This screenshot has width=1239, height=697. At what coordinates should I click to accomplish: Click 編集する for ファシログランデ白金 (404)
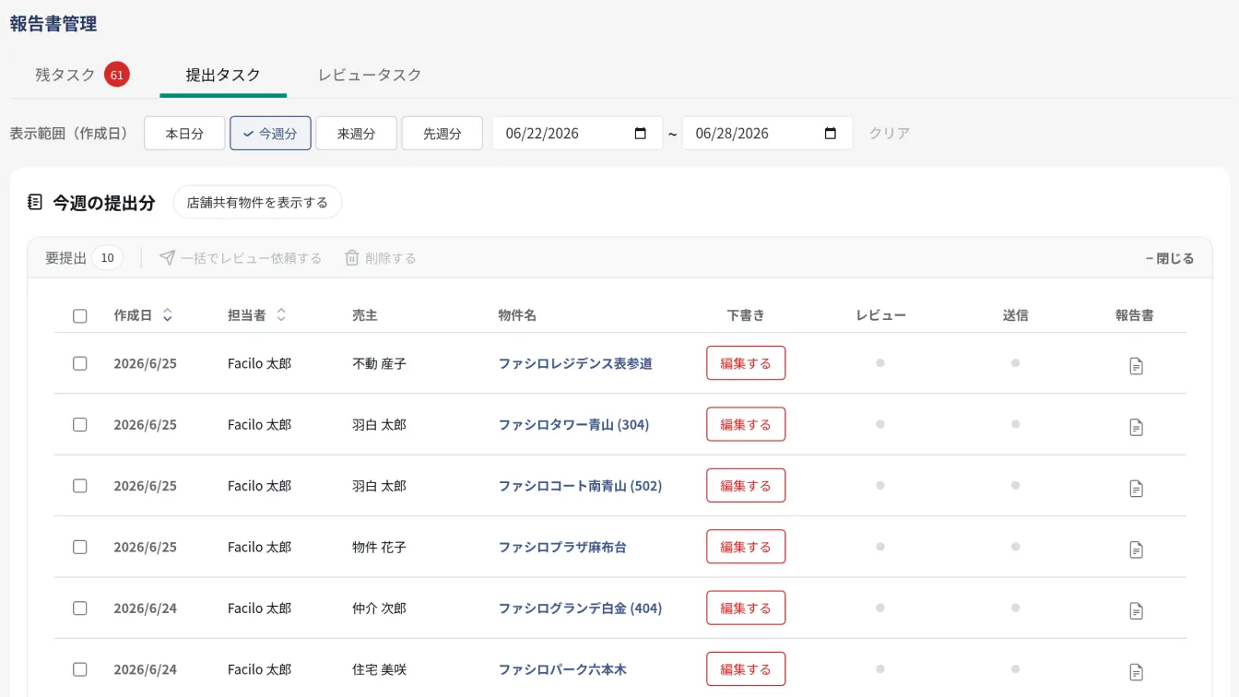746,608
